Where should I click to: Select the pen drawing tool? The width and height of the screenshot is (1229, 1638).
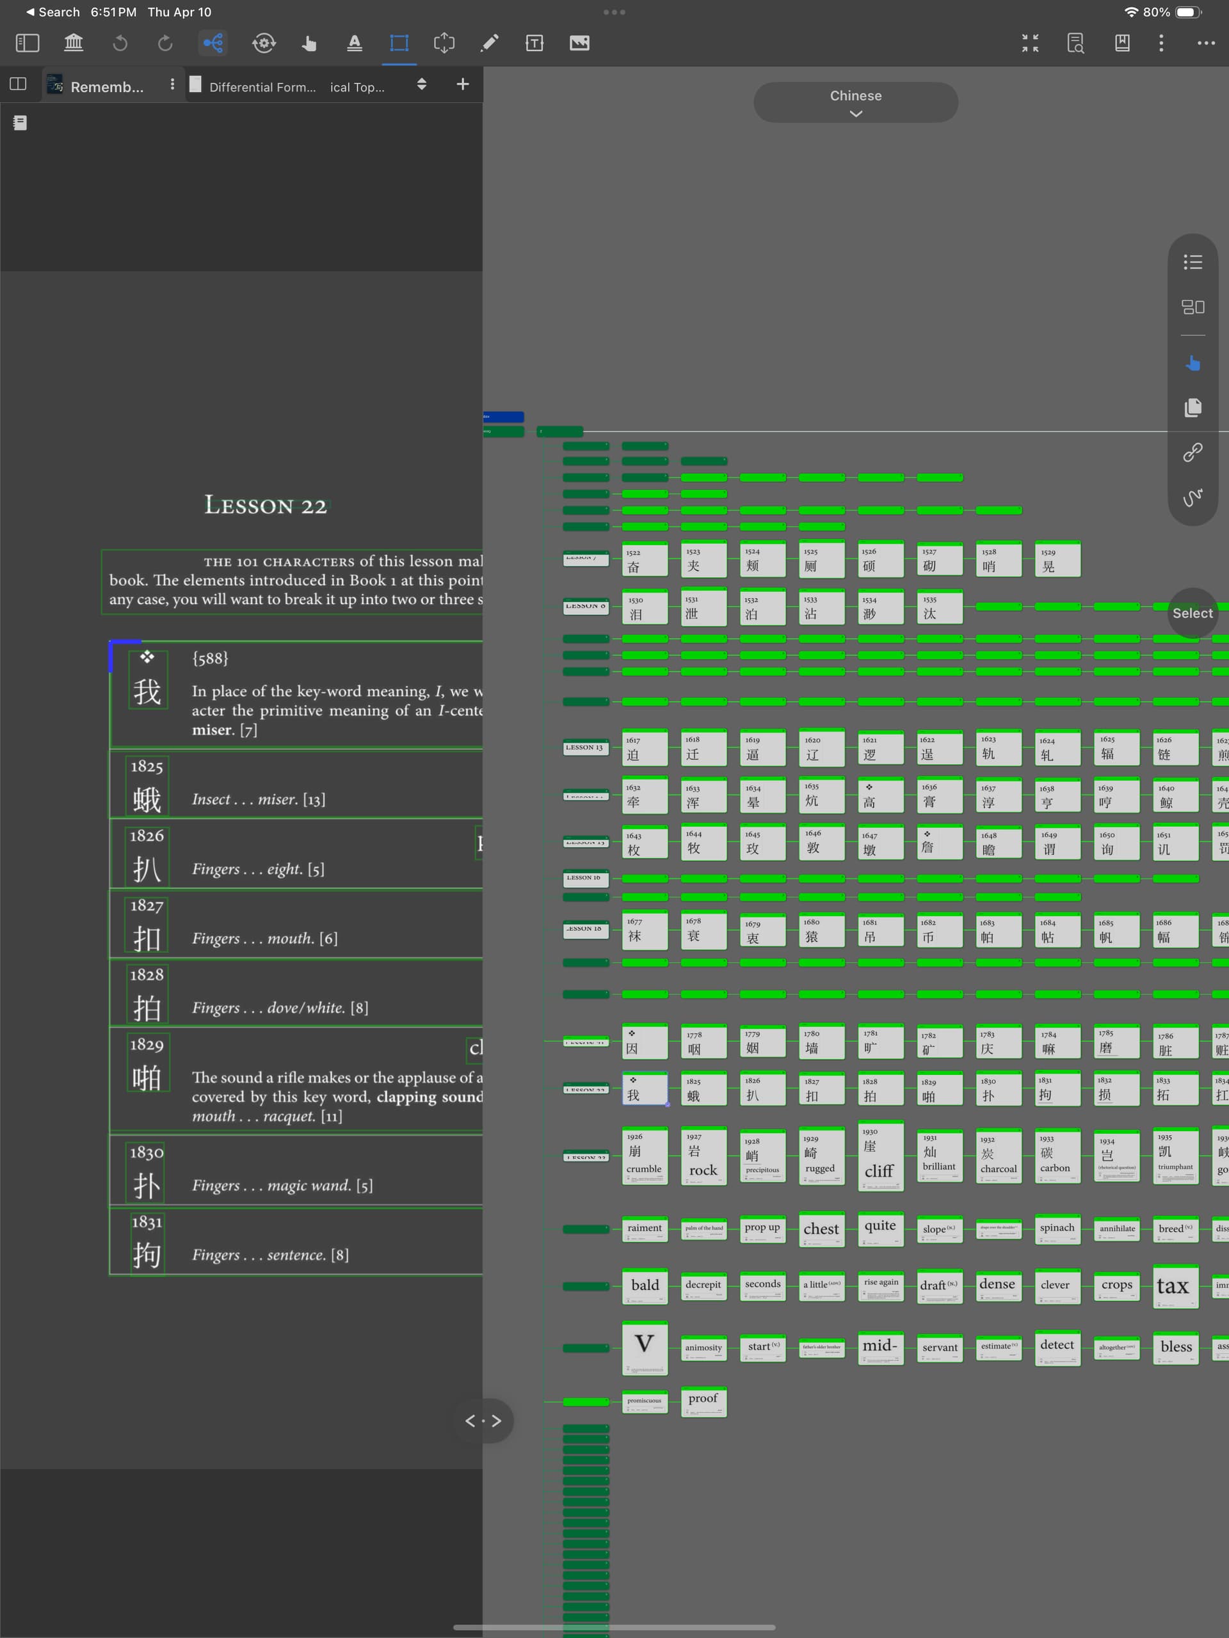(x=490, y=43)
